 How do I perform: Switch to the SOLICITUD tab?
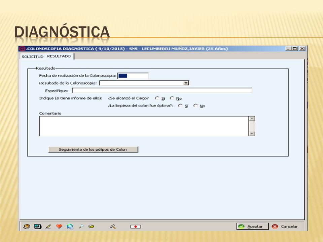click(33, 56)
